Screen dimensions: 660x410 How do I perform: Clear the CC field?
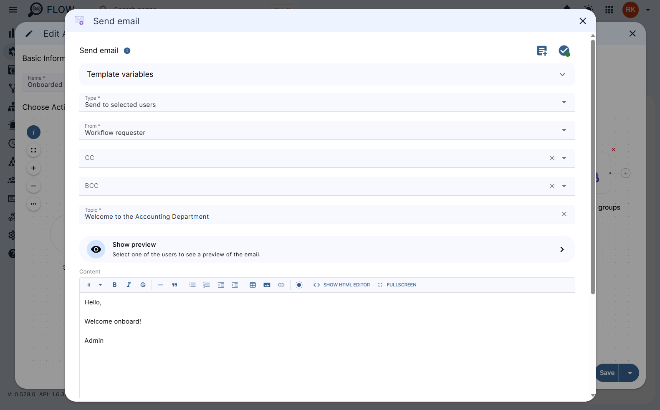(552, 158)
